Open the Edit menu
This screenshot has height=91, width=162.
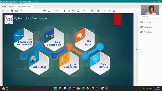click(x=5, y=4)
